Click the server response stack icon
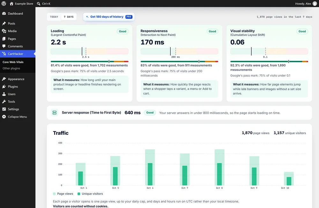 coord(55,112)
